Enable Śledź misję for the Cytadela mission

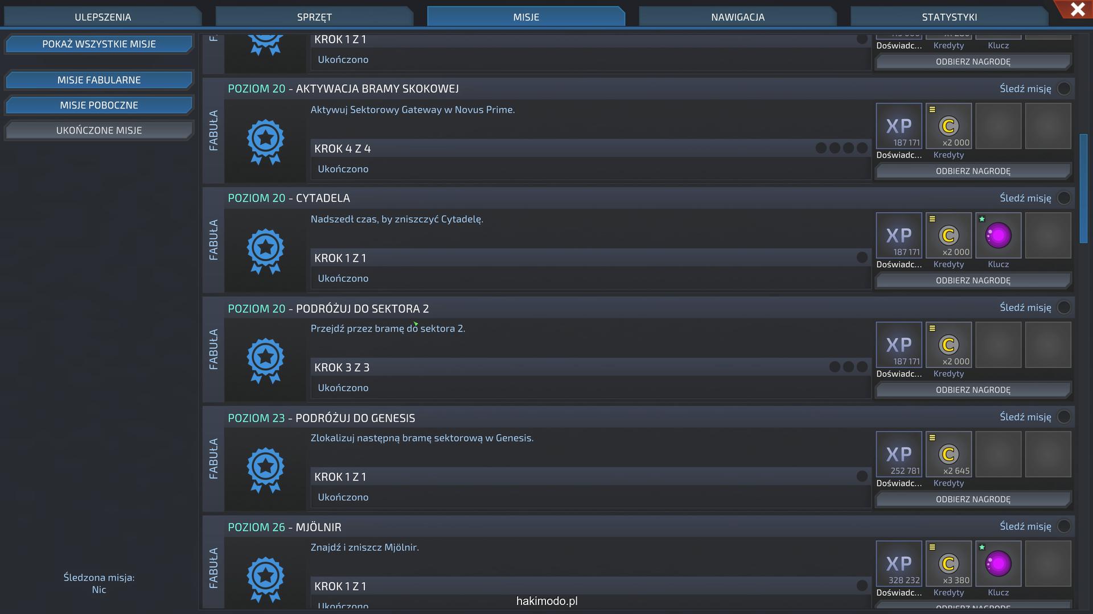1063,198
